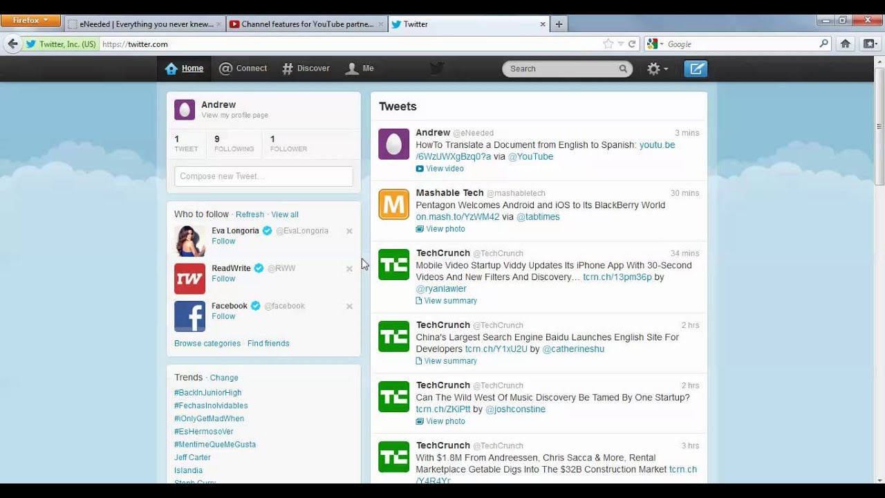Open the Connect tab
885x498 pixels.
click(x=243, y=68)
